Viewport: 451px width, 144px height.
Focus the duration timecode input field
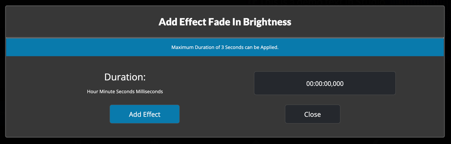click(325, 83)
